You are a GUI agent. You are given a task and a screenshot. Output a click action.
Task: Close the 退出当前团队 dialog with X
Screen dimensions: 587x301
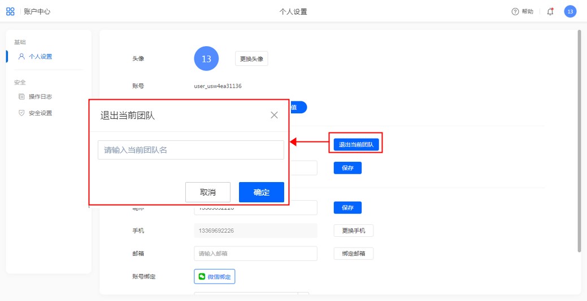pos(274,115)
